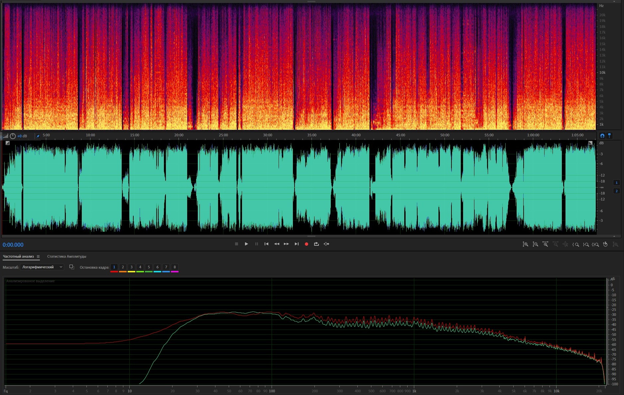Toggle channel 2 enable button

pos(616,191)
